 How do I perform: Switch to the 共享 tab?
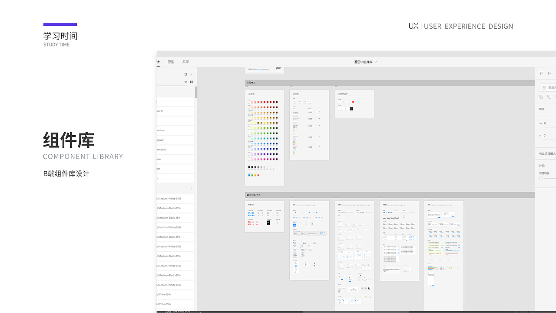[x=185, y=62]
